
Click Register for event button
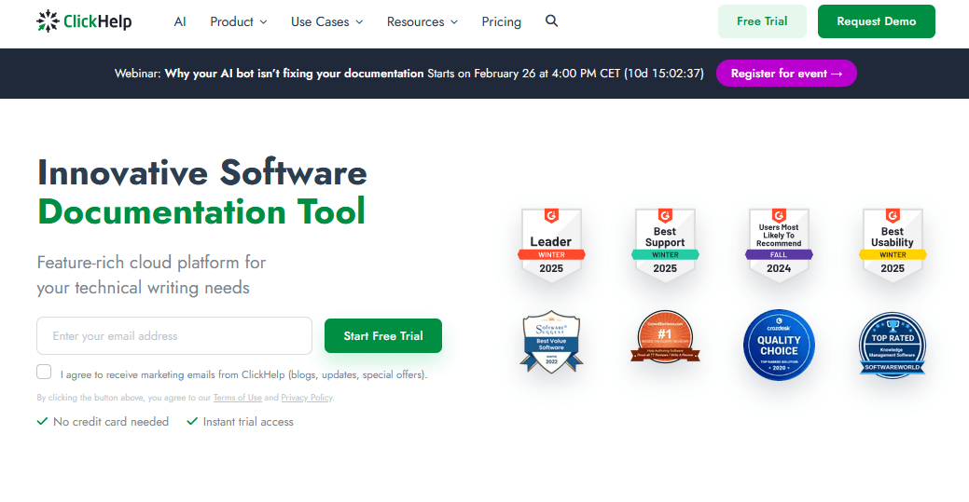[786, 74]
